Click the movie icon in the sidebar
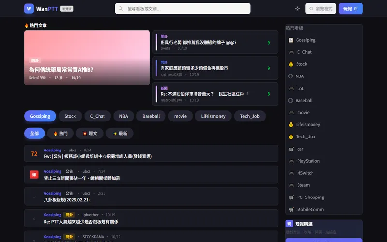Screen dimensions: 387x242 coord(292,113)
